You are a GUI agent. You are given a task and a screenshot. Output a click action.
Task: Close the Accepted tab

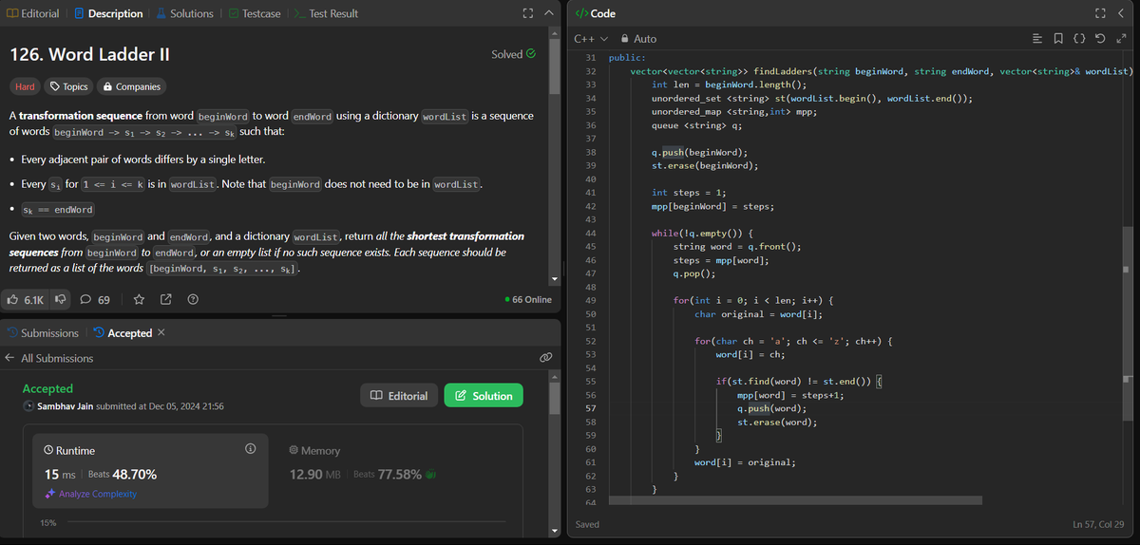coord(161,333)
